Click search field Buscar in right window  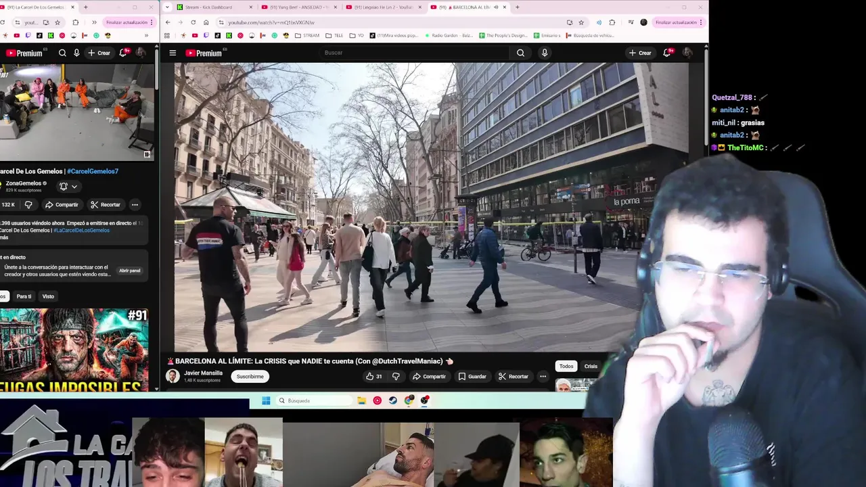413,53
